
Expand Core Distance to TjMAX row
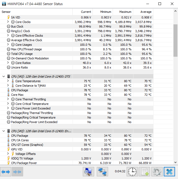pyautogui.click(x=8, y=85)
